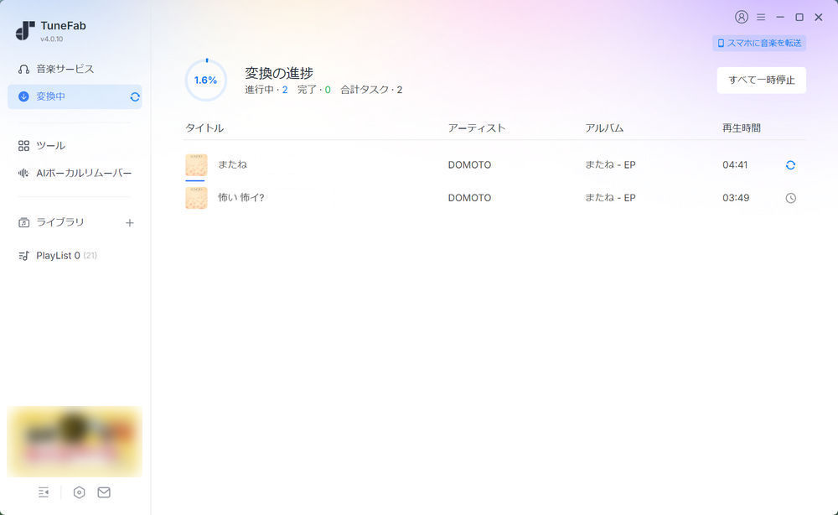Click the duration 03:49
838x515 pixels.
coord(736,198)
